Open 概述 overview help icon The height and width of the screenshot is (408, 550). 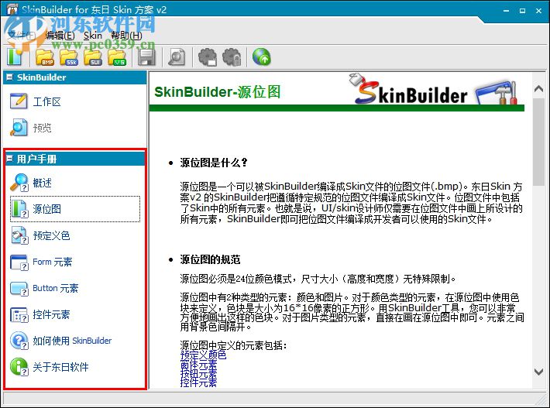(x=19, y=183)
